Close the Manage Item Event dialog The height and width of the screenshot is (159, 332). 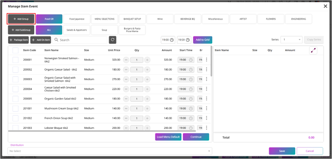[x=325, y=6]
